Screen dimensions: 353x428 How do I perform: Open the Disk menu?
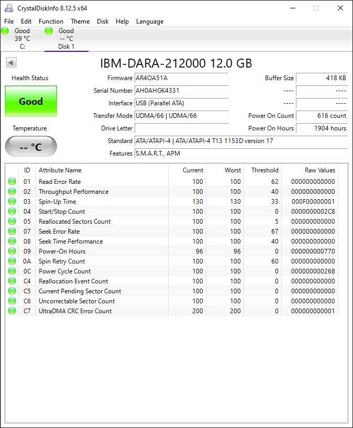click(x=103, y=21)
